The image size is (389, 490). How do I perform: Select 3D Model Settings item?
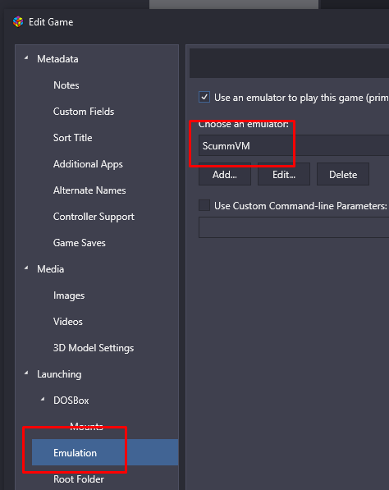(x=94, y=348)
